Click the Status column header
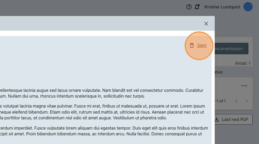 (x=219, y=72)
